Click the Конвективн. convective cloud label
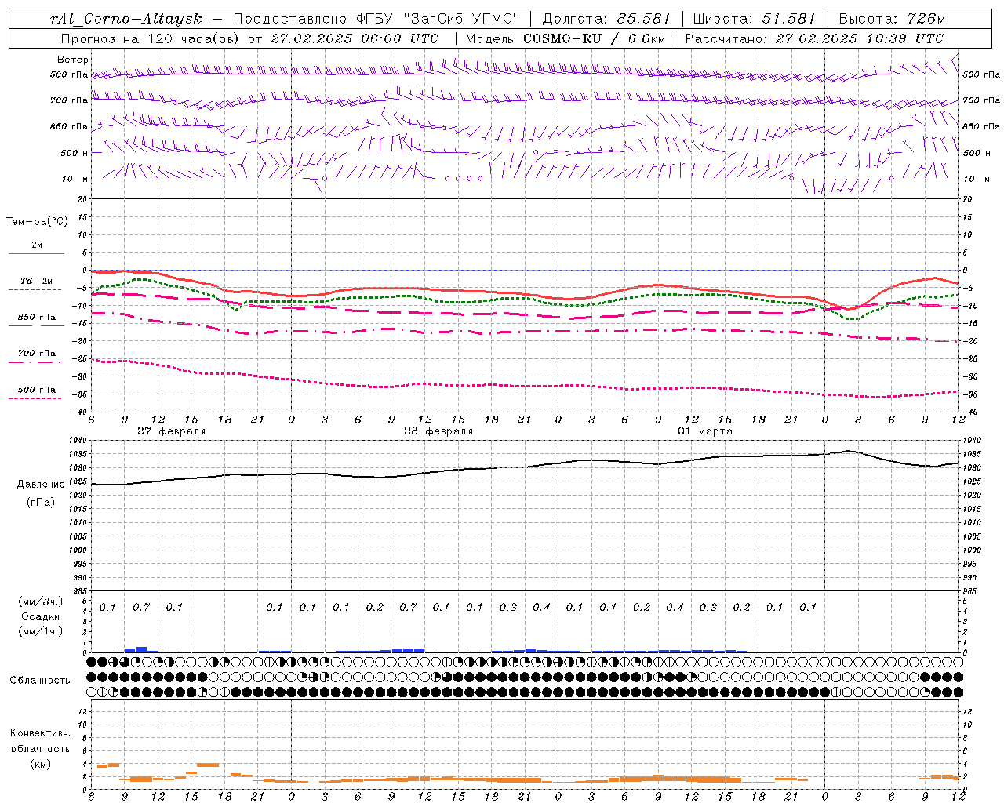The height and width of the screenshot is (803, 1004). (x=40, y=733)
